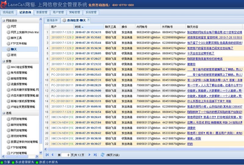Open the 策略管理 top tab
This screenshot has height=165, width=244.
pyautogui.click(x=74, y=12)
